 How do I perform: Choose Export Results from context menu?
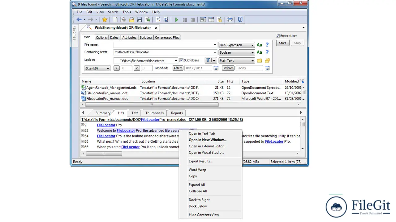(x=210, y=161)
